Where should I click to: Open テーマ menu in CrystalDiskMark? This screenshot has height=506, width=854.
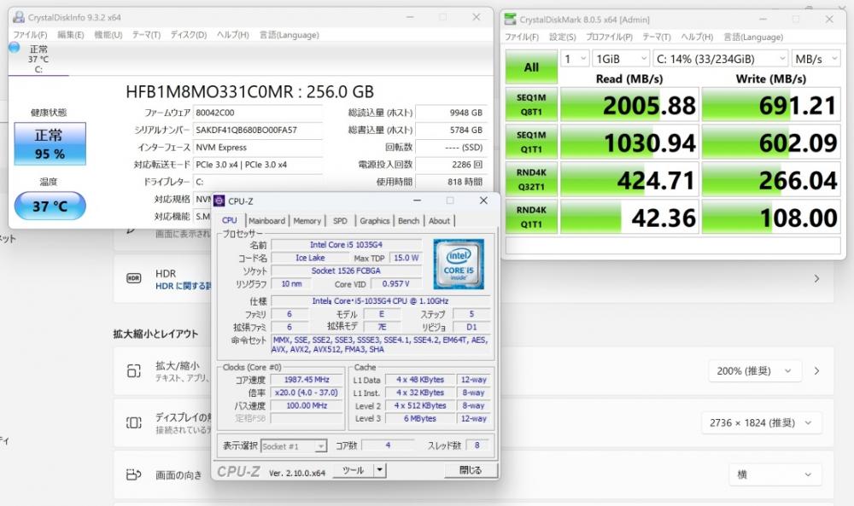pos(656,37)
